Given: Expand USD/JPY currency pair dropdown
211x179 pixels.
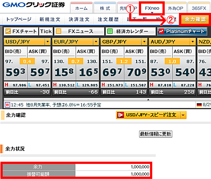Looking at the screenshot, I should point(48,42).
